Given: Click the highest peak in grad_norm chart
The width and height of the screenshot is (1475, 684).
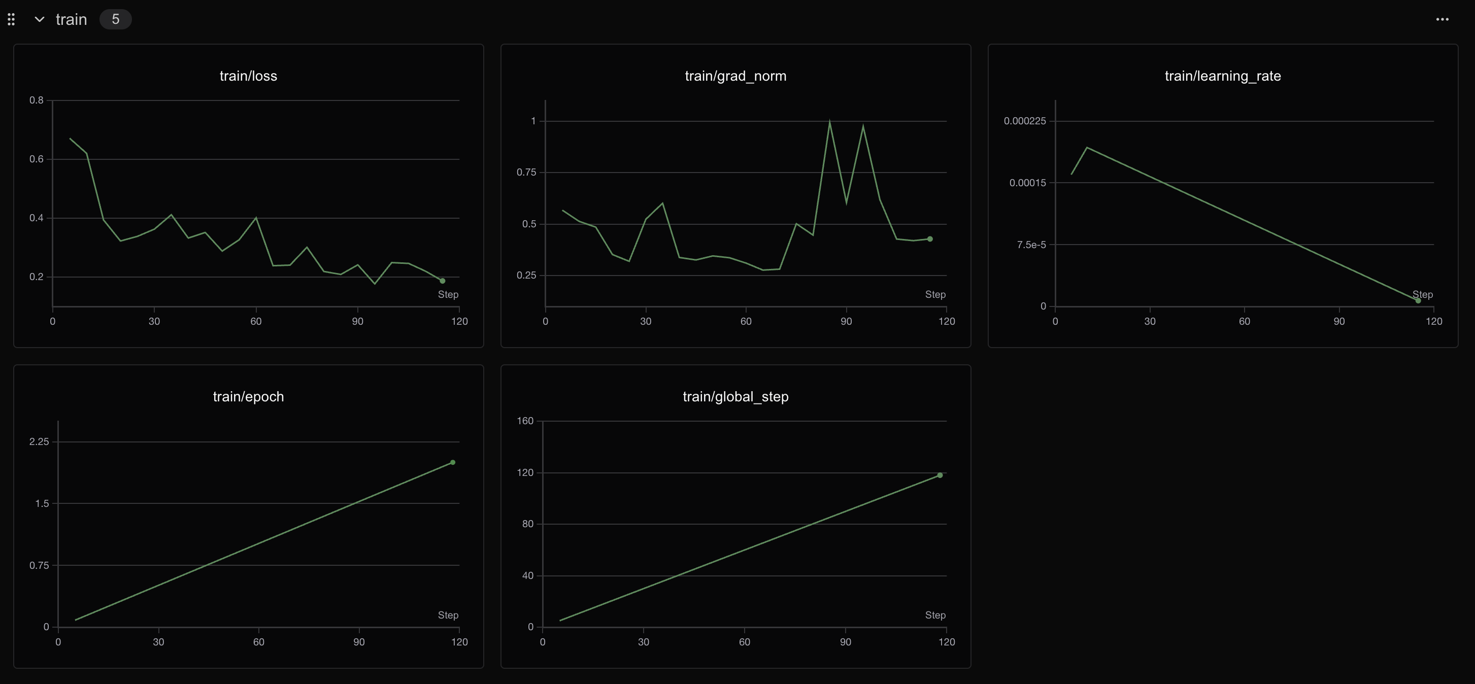Looking at the screenshot, I should tap(830, 121).
